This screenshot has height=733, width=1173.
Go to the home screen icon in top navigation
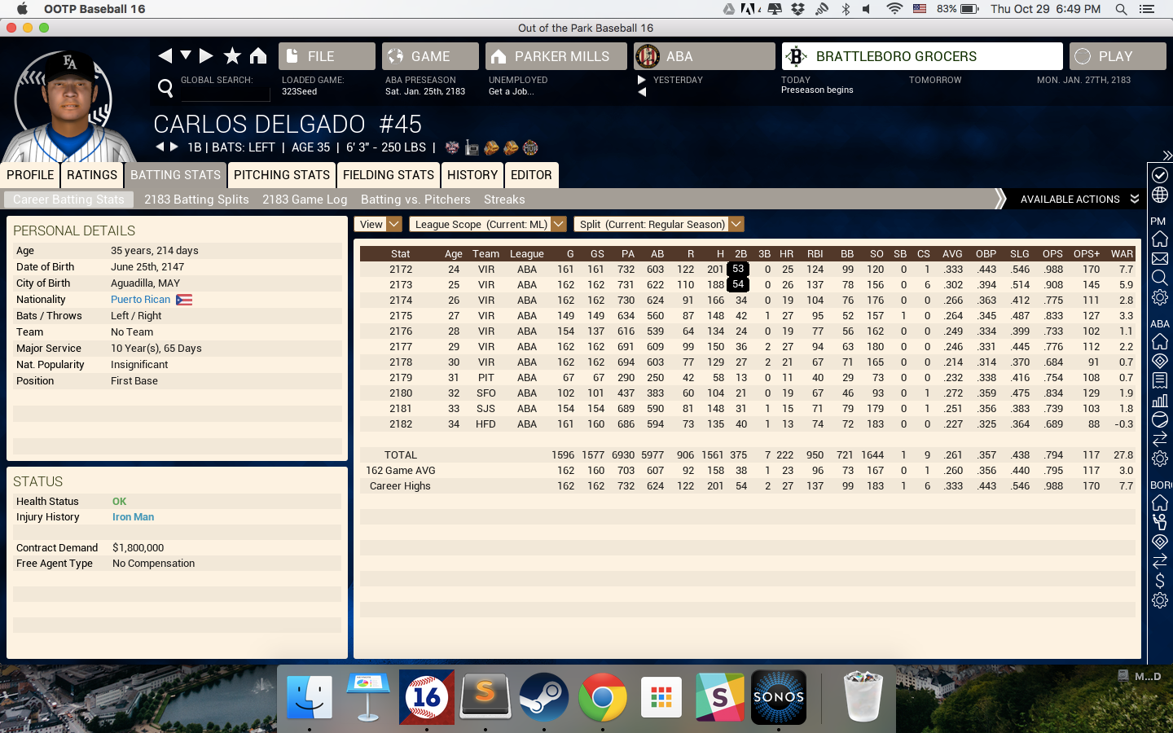point(258,55)
